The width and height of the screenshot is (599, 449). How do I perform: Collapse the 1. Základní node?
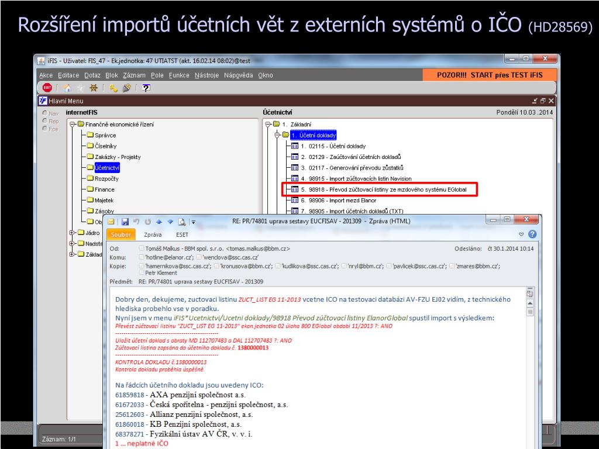268,124
